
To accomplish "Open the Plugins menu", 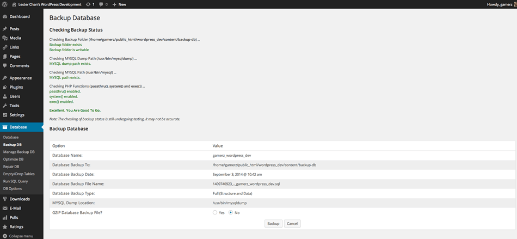I will tap(16, 87).
